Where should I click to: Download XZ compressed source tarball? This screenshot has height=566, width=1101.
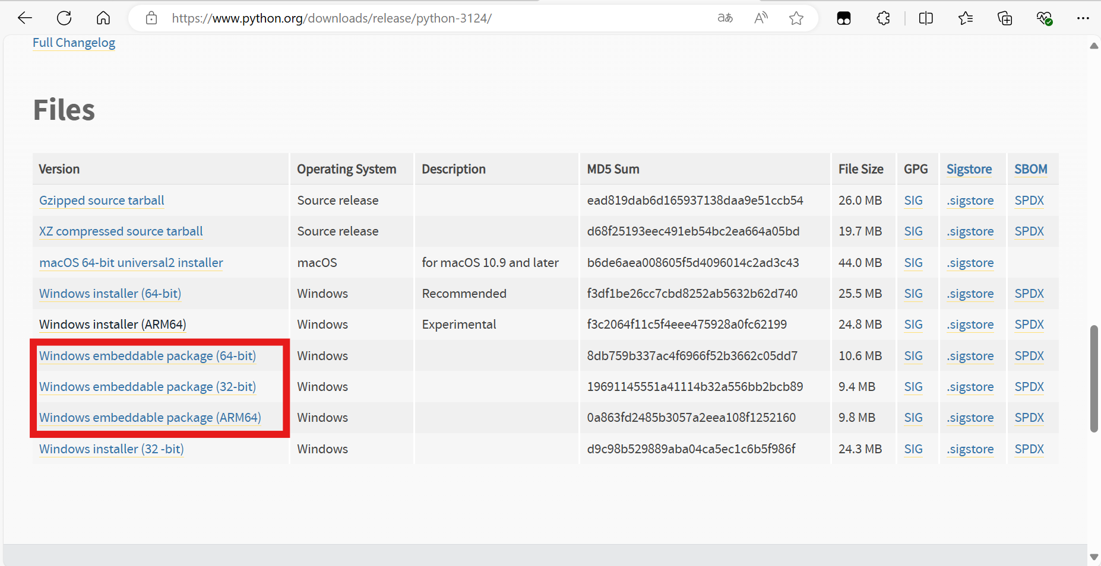point(121,231)
